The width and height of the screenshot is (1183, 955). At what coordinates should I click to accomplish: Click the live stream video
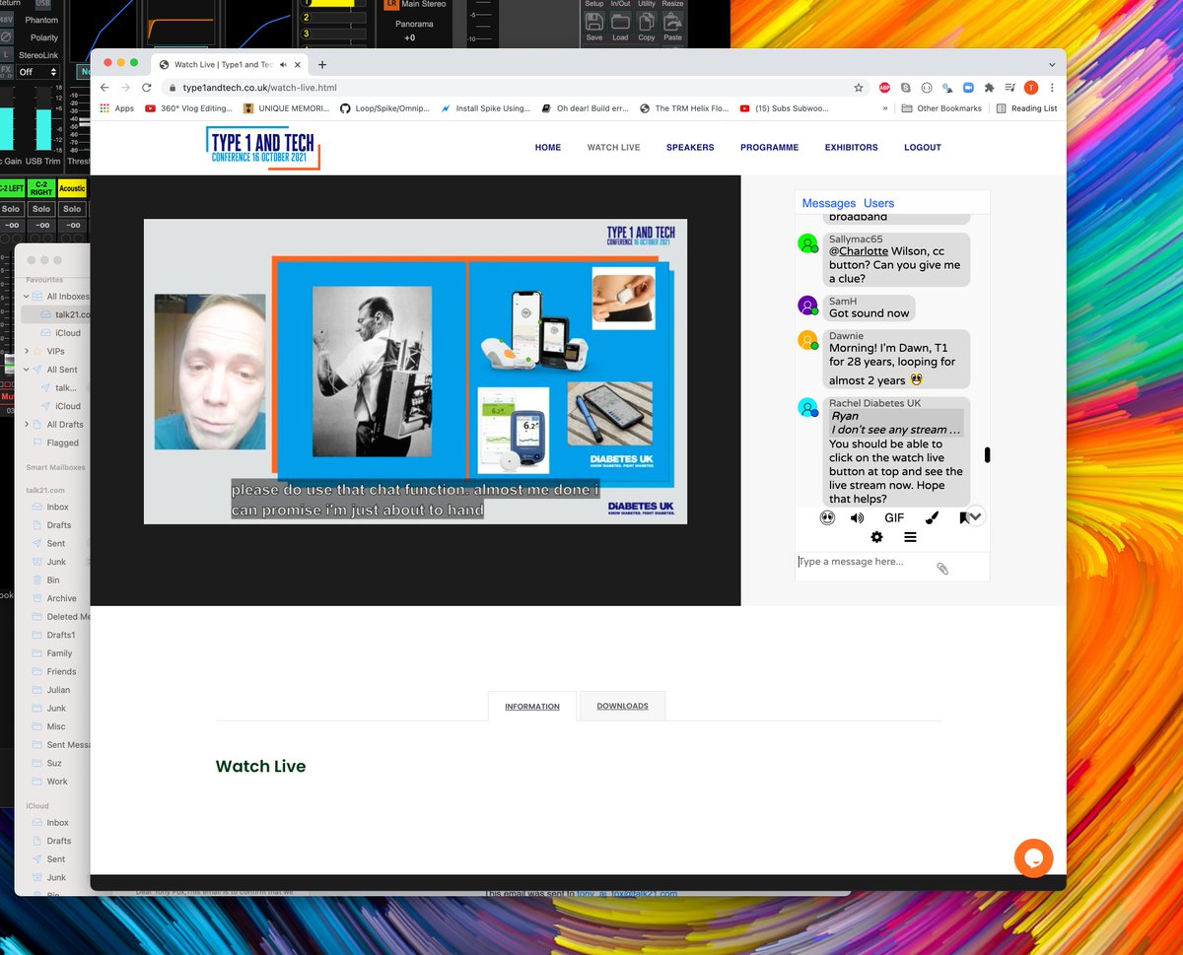click(415, 372)
